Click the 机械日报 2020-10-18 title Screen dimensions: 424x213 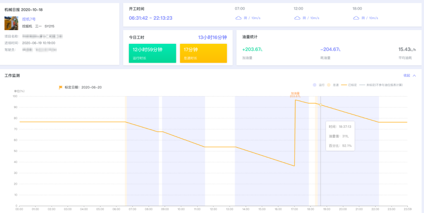[x=23, y=10]
